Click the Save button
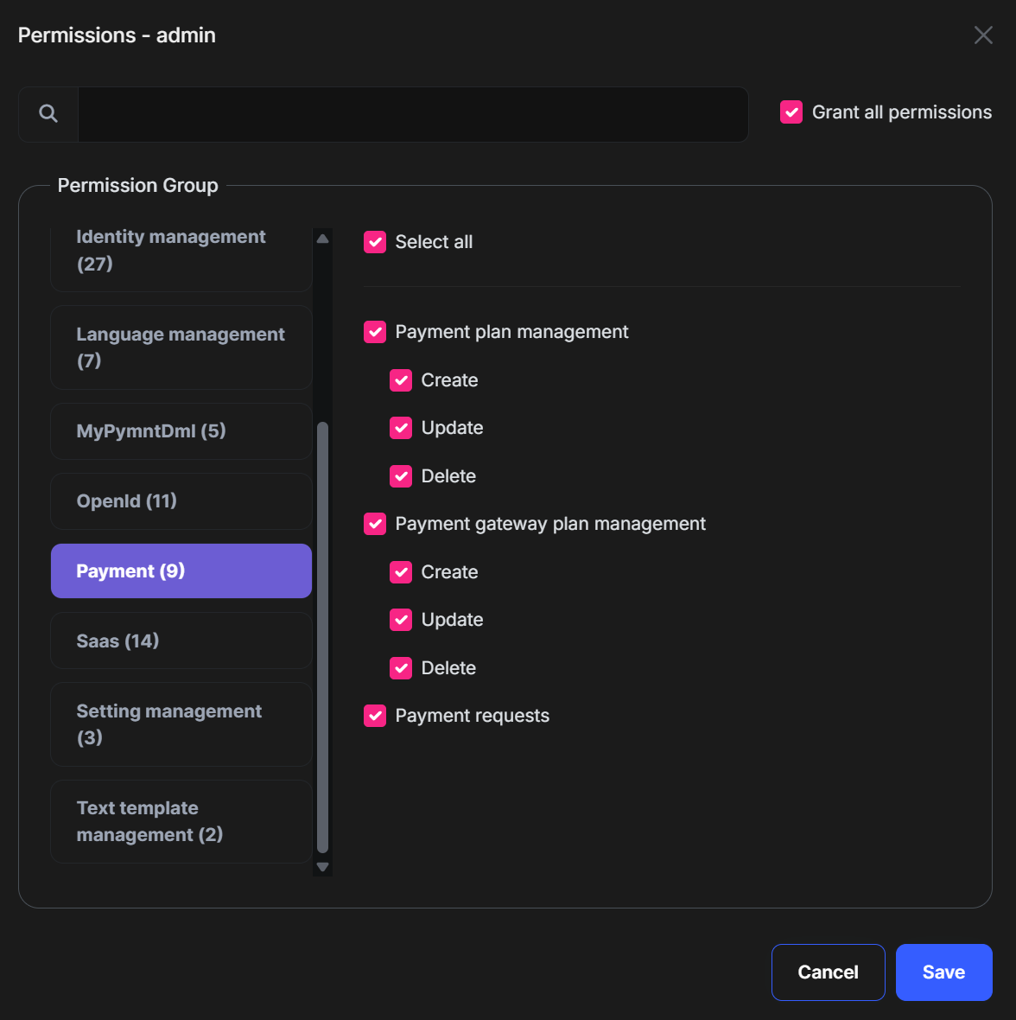This screenshot has width=1016, height=1020. (x=943, y=972)
